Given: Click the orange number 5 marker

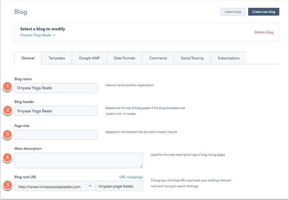Looking at the screenshot, I should click(x=7, y=185).
